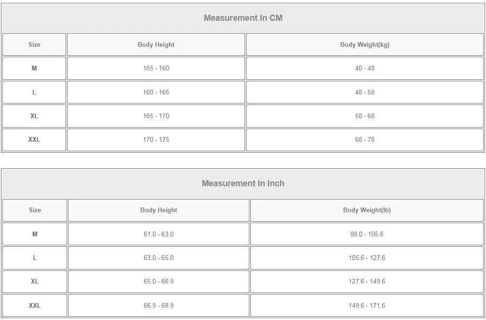The width and height of the screenshot is (486, 320).
Task: Click the 127.6 - 149.6 weight cell
Action: [367, 282]
